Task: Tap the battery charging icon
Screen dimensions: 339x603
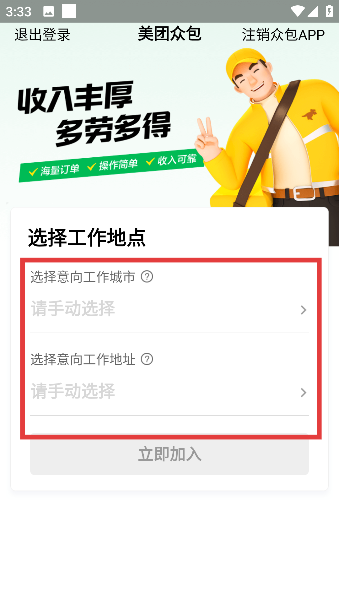Action: click(x=329, y=11)
